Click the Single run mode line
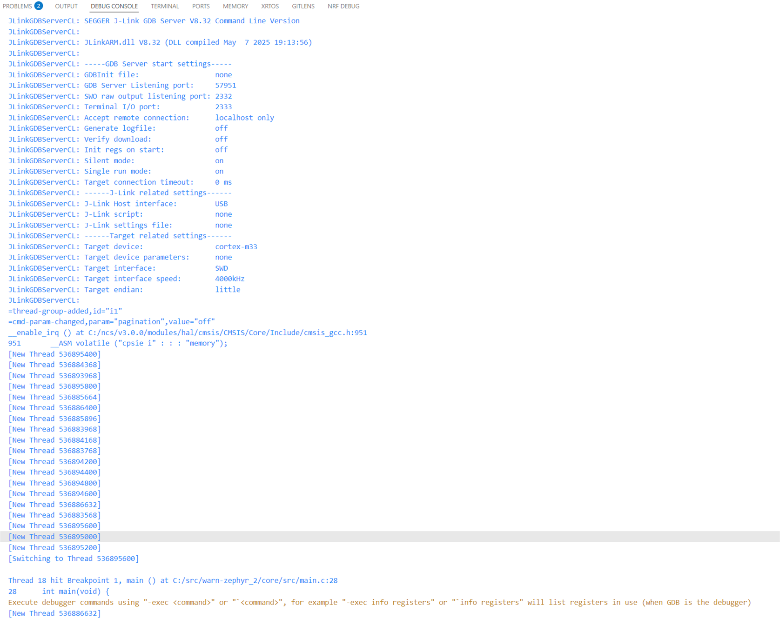The width and height of the screenshot is (780, 625). point(116,171)
